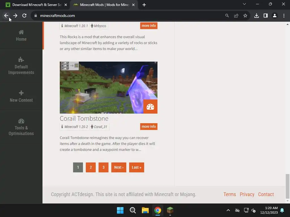Open the tab search dropdown
The image size is (290, 217).
click(x=244, y=4)
